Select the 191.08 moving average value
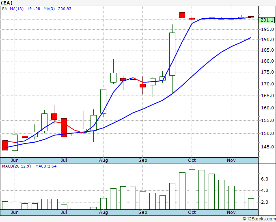This screenshot has height=222, width=276. 33,9
